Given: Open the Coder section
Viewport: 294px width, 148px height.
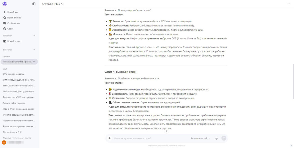Looking at the screenshot, I should [10, 29].
